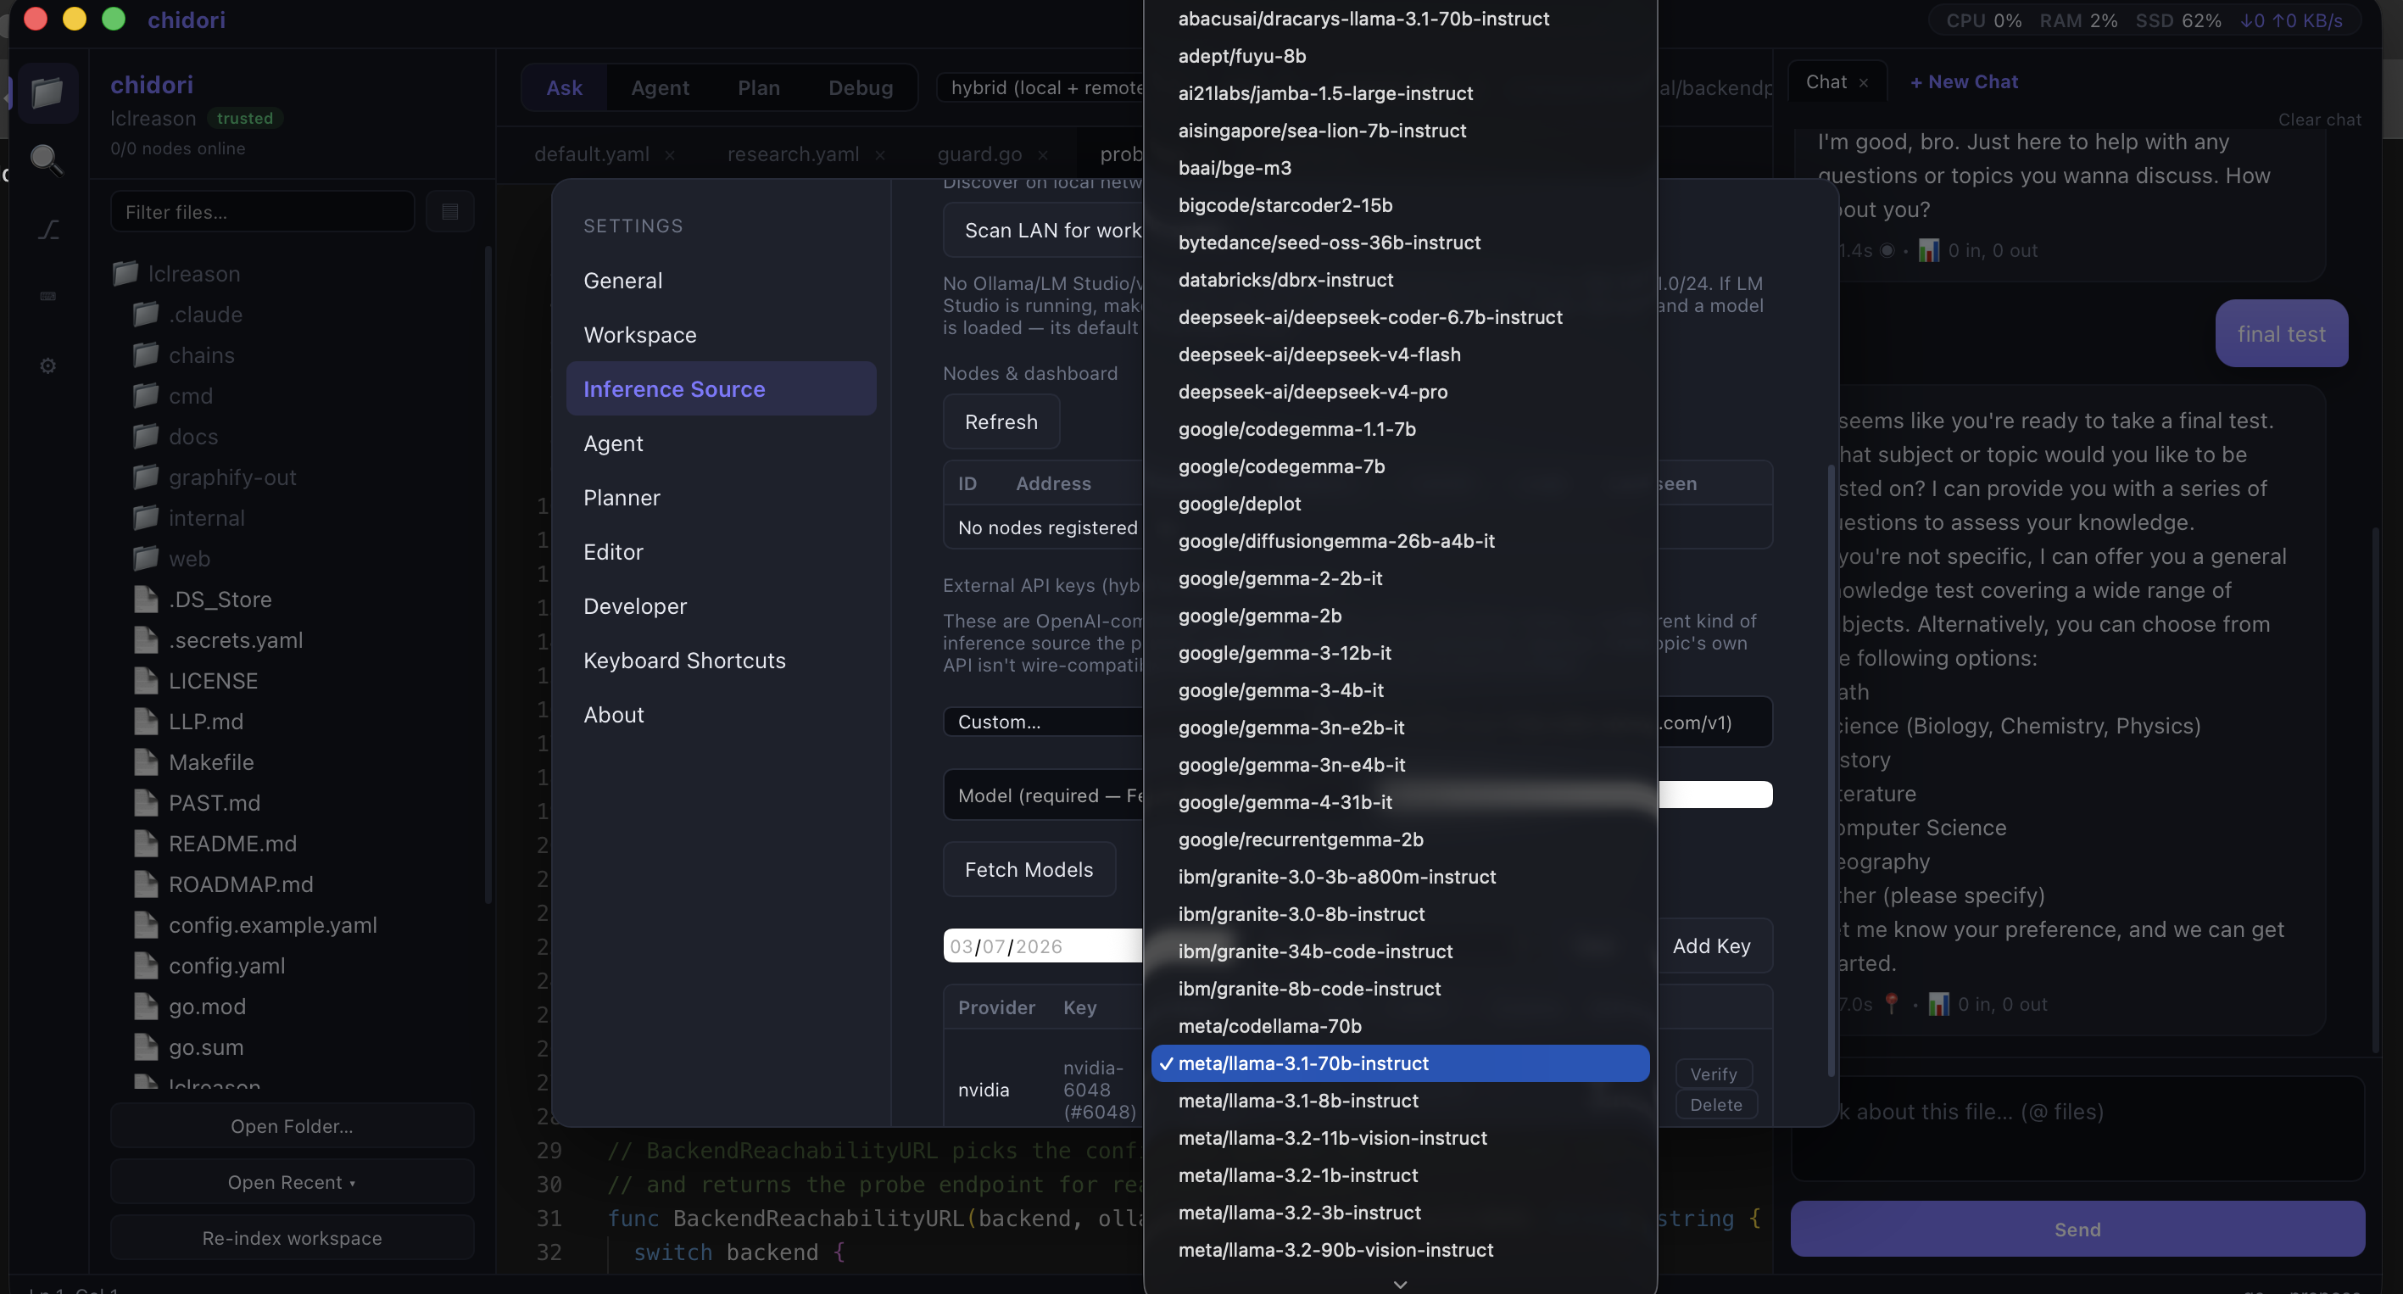2403x1294 pixels.
Task: Click the internal folder icon
Action: tap(146, 518)
